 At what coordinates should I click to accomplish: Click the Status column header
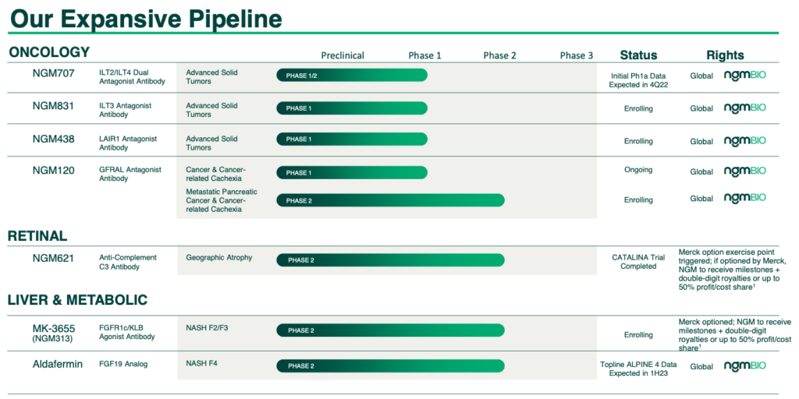[x=638, y=55]
